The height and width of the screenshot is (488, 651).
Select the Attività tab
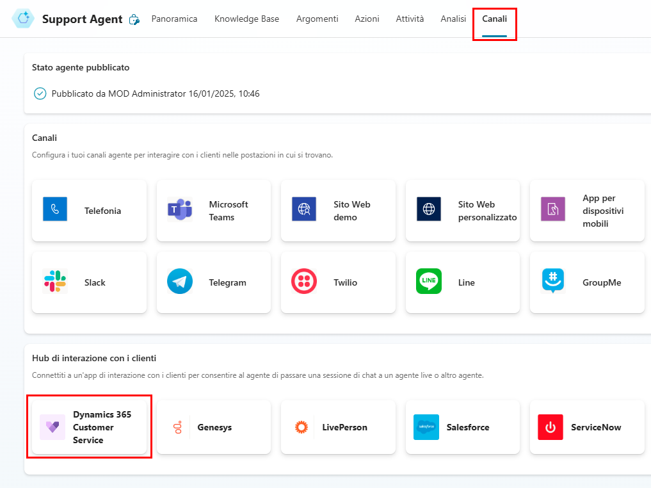pos(410,19)
